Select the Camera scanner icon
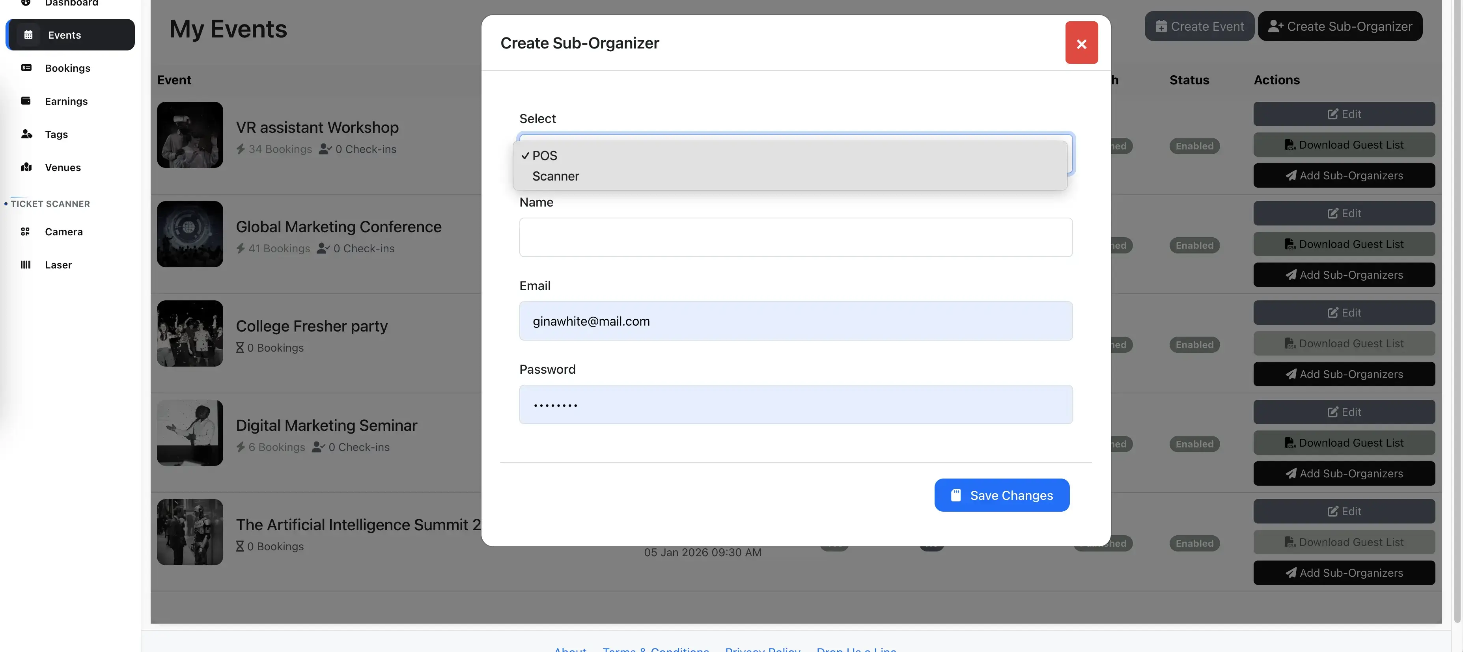 click(x=25, y=231)
